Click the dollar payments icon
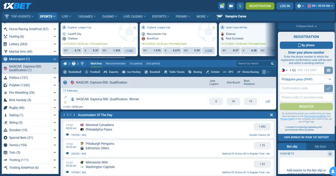The image size is (336, 176). [240, 6]
